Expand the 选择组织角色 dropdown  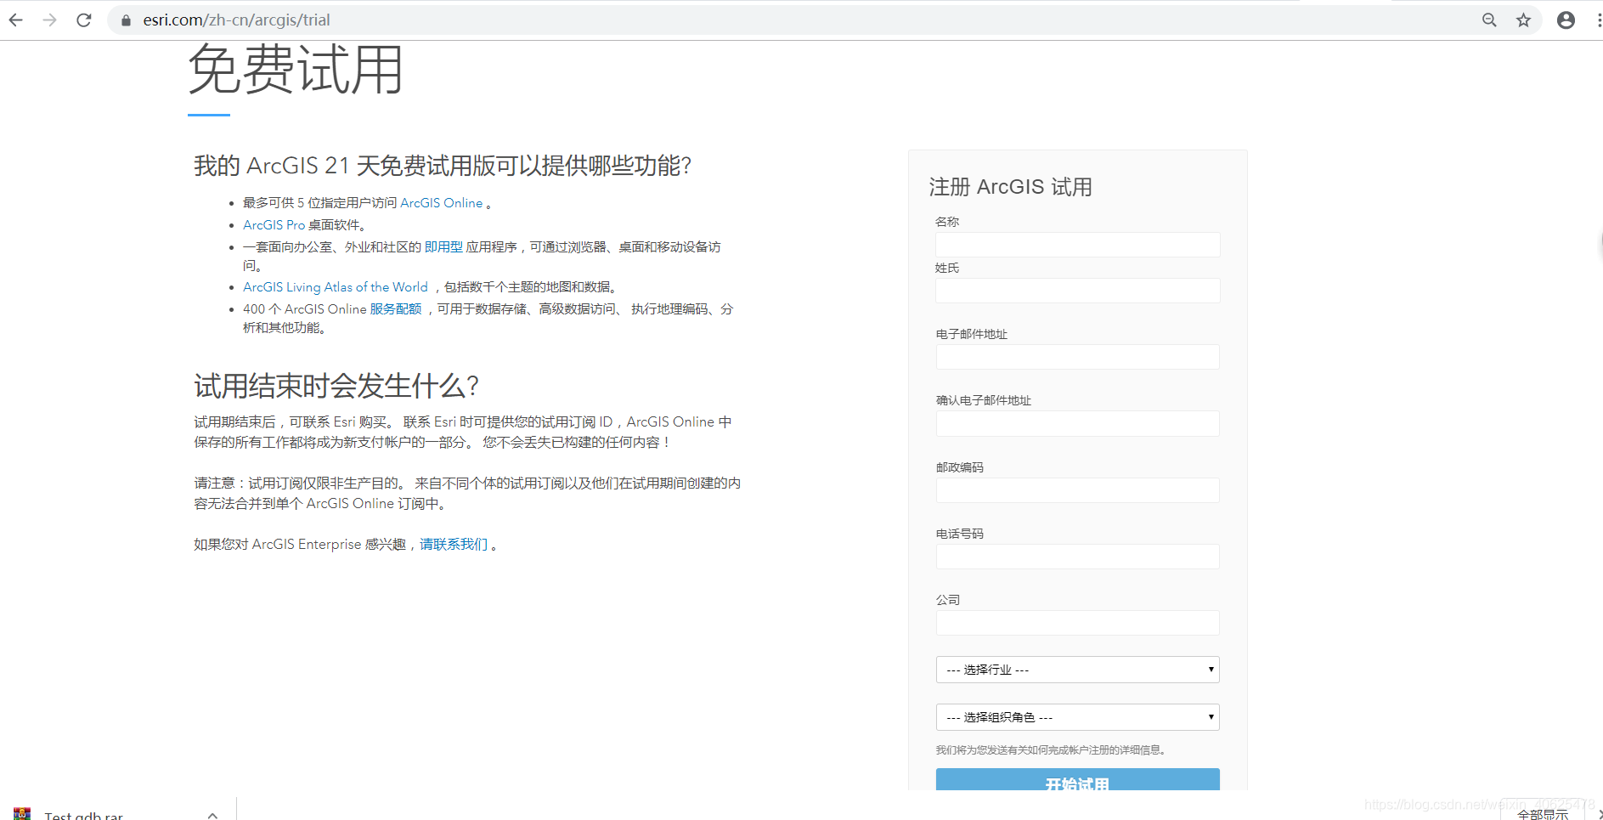click(x=1077, y=717)
